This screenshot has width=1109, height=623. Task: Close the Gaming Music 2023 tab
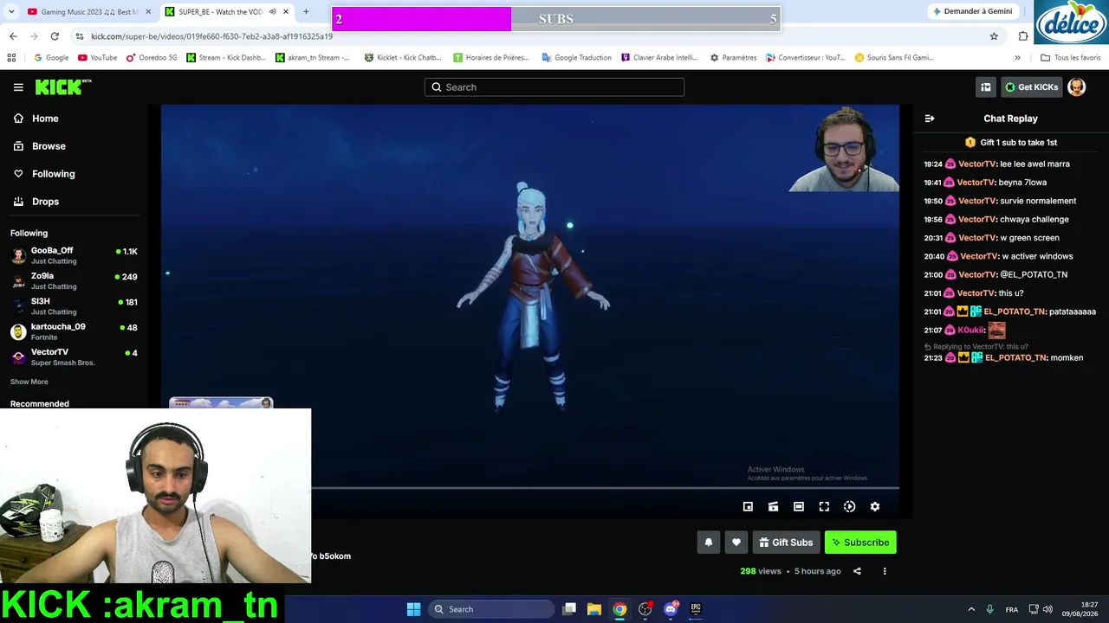(148, 12)
